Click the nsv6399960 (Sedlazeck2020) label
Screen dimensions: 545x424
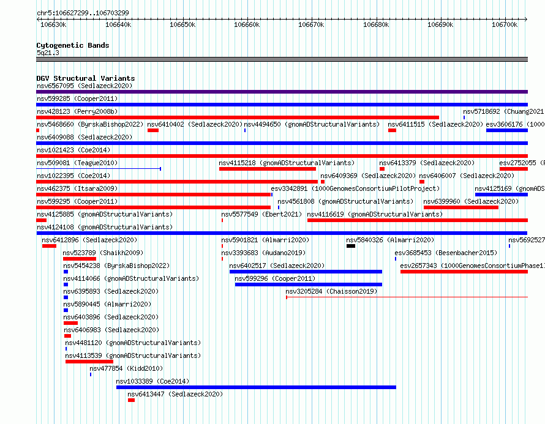coord(471,201)
